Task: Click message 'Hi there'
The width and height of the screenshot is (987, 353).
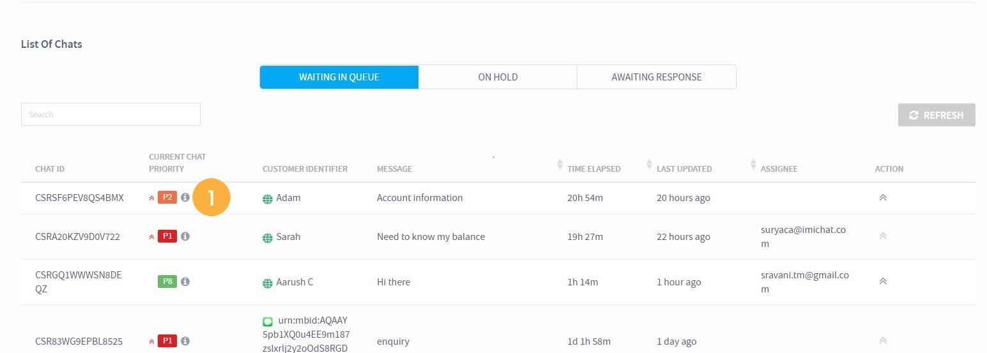Action: [394, 282]
